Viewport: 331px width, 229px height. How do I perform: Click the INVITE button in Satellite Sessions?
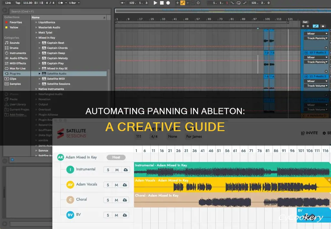(x=309, y=133)
